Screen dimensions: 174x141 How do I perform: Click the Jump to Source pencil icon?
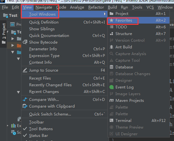[x=25, y=70]
